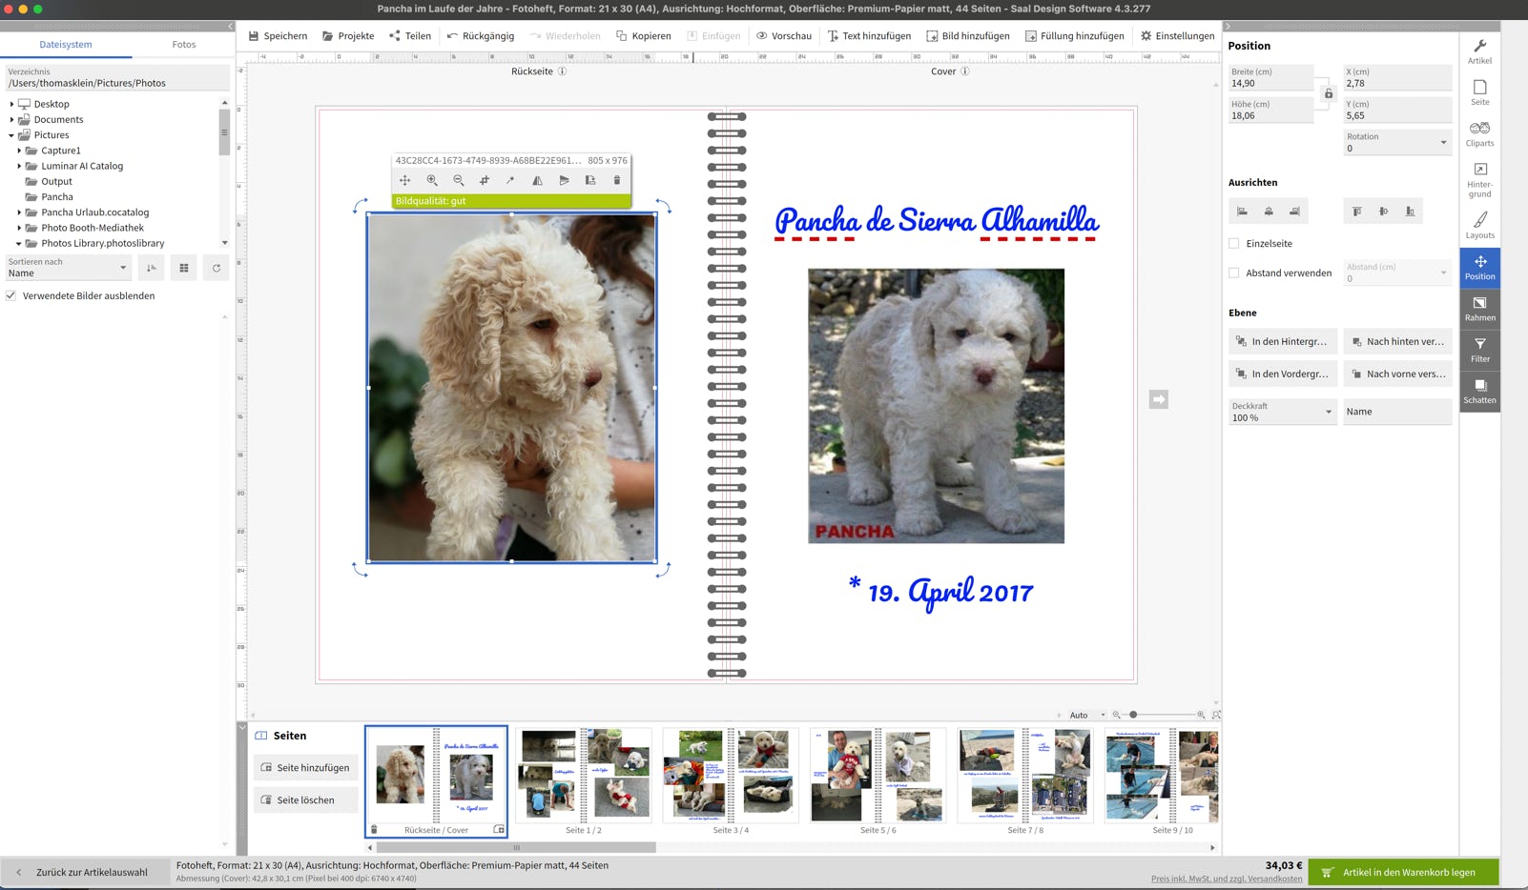Delete the image using the trash icon
Viewport: 1528px width, 890px height.
[x=616, y=180]
